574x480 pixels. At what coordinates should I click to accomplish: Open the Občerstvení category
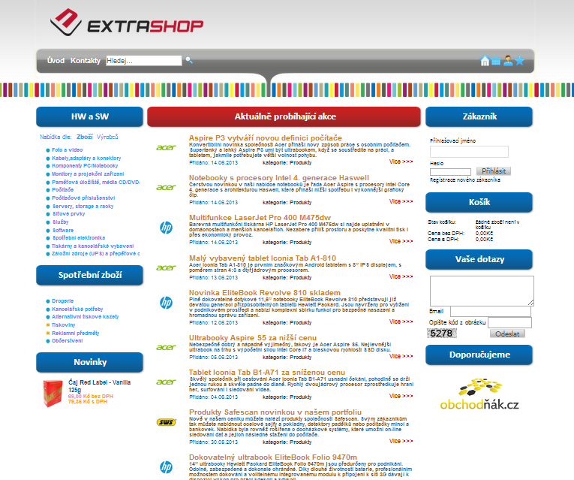(x=67, y=341)
